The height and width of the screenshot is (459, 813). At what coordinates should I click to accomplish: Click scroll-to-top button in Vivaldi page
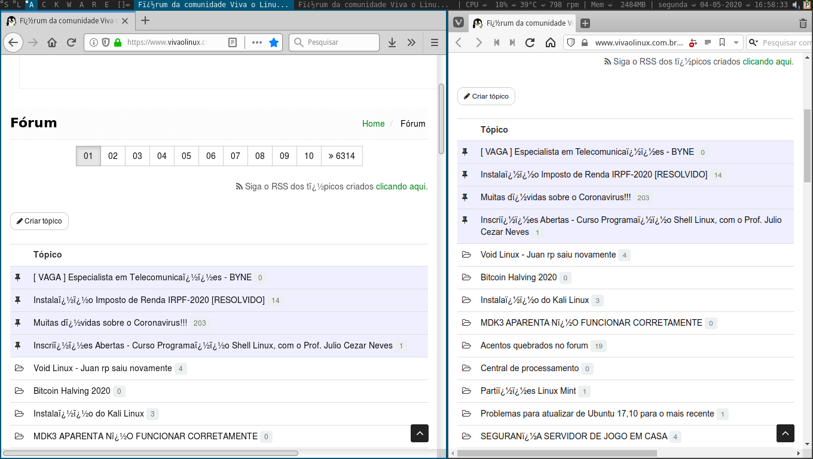pos(786,433)
